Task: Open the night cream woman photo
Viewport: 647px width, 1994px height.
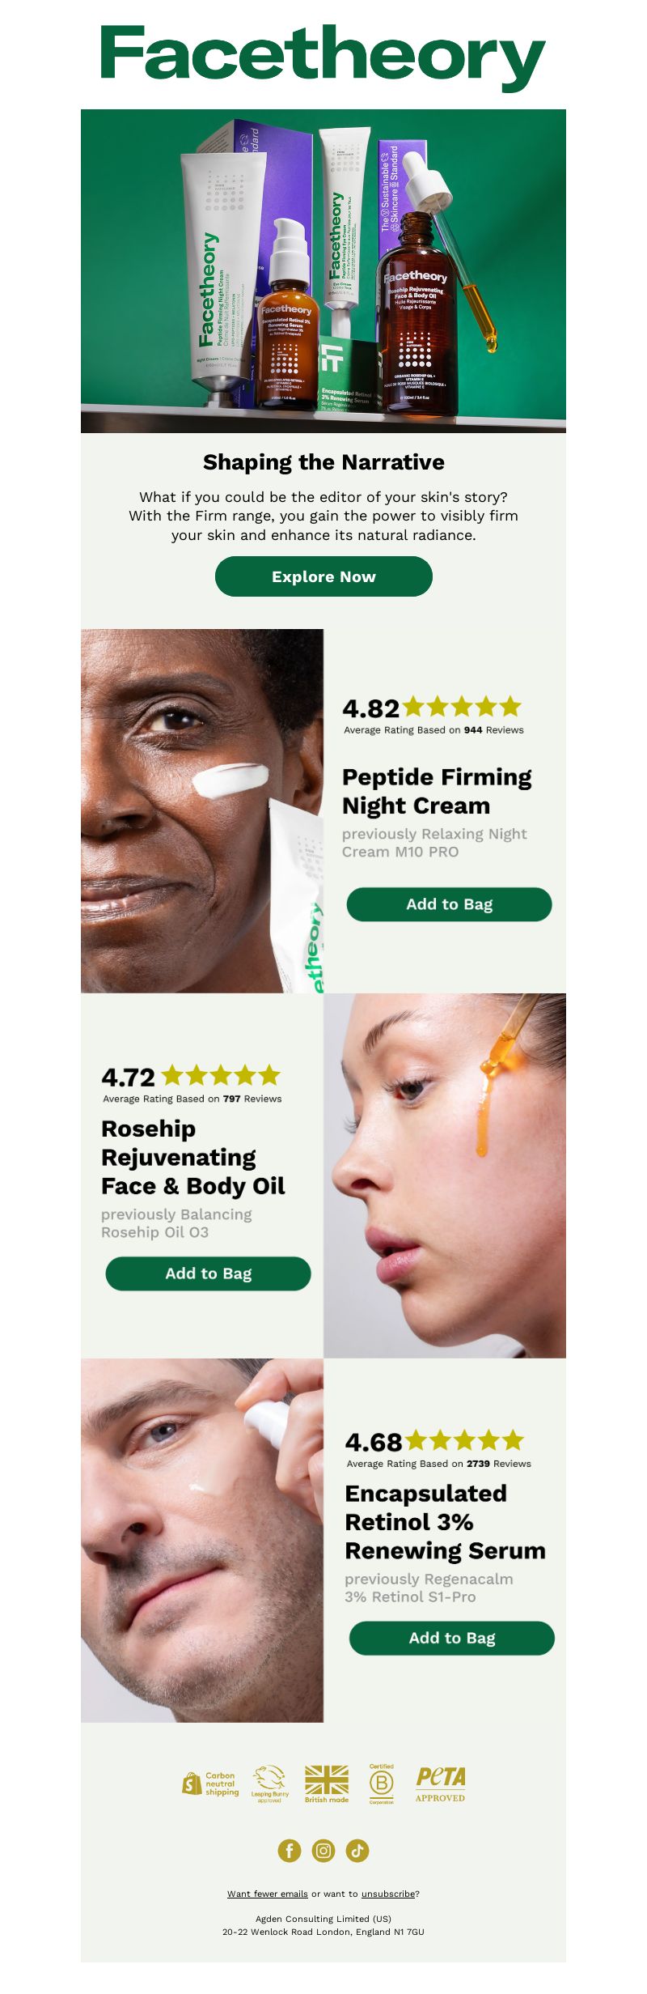Action: pos(202,811)
